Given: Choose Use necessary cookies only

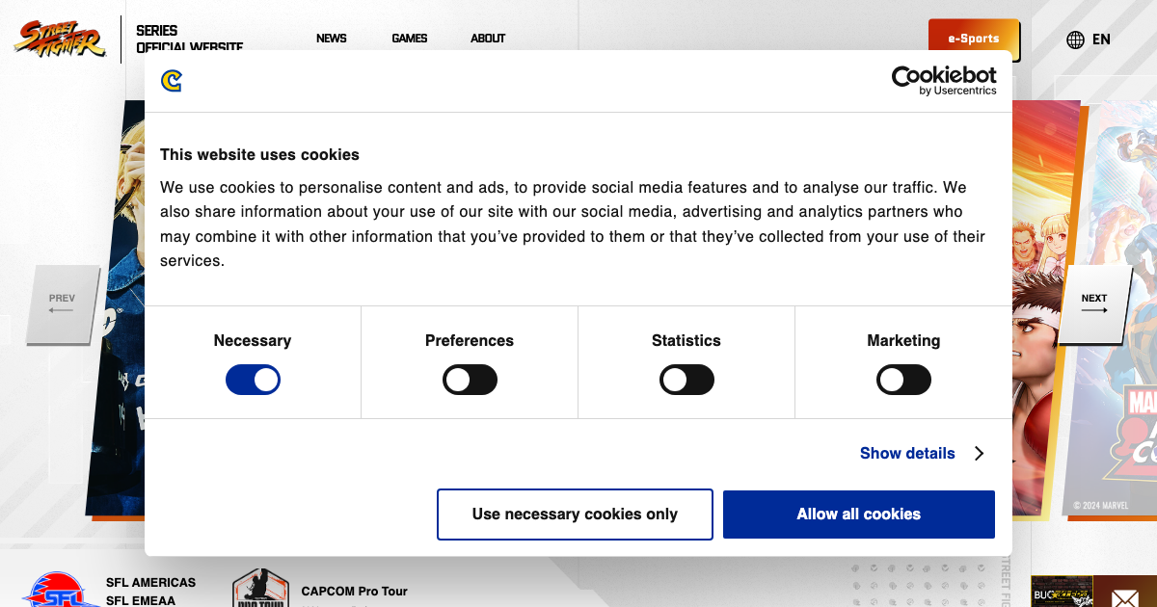Looking at the screenshot, I should (575, 515).
